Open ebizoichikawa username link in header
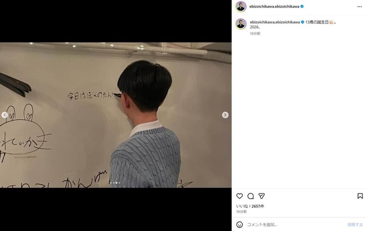366x231 pixels. point(274,7)
